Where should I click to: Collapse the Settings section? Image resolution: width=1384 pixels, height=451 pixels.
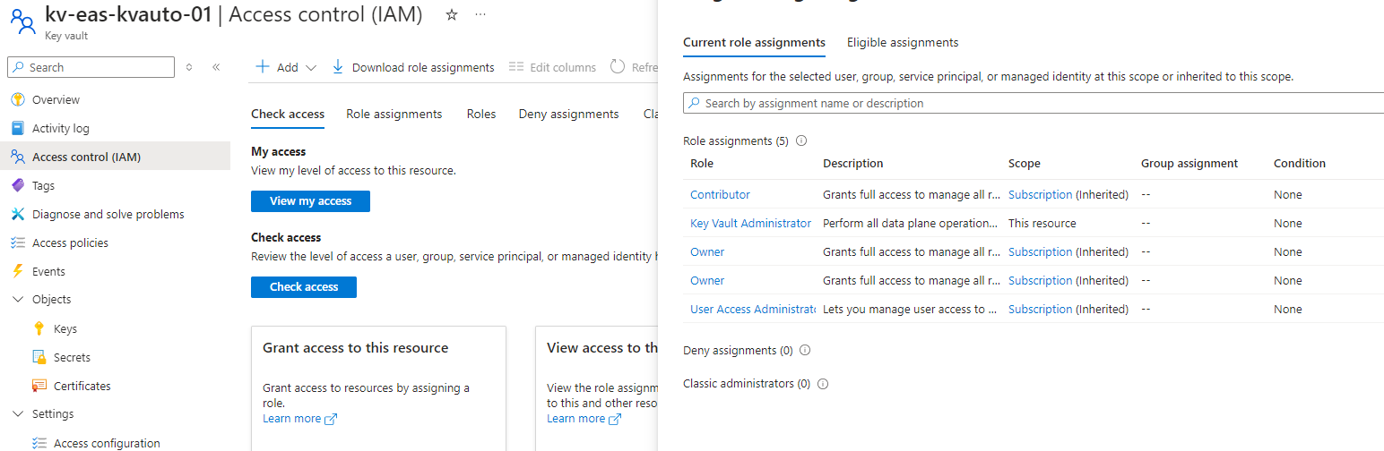[x=17, y=414]
